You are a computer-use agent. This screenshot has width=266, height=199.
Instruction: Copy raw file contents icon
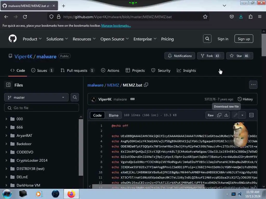click(x=219, y=115)
